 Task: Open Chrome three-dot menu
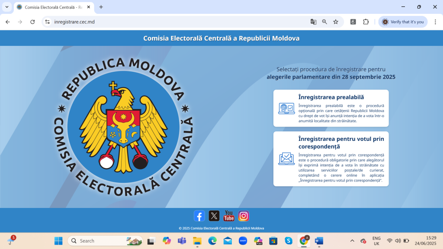(435, 22)
